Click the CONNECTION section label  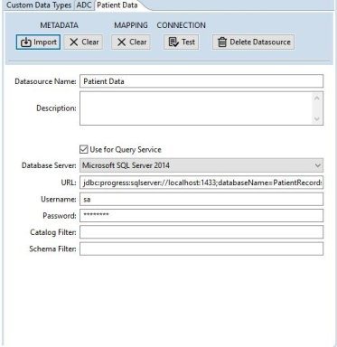pos(182,25)
